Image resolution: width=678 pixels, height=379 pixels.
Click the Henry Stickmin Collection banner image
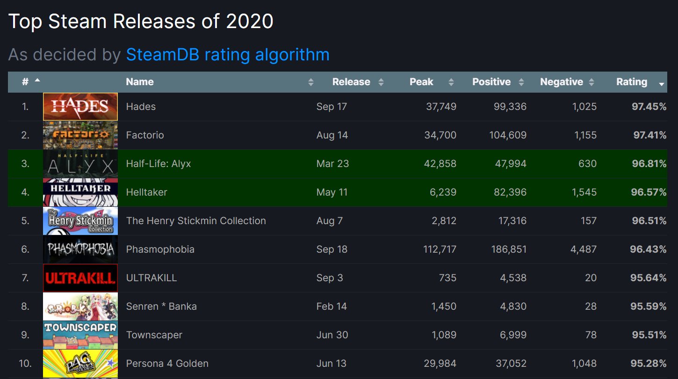point(80,221)
